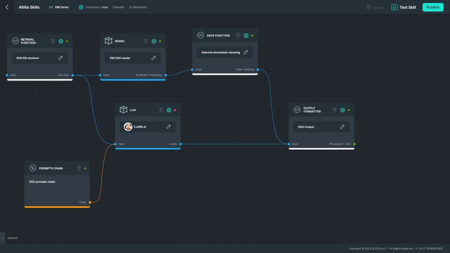
Task: Delete the Output Formatter node
Action: (x=335, y=110)
